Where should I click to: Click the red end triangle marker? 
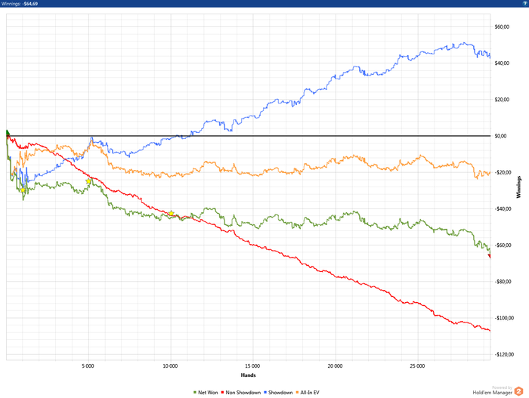point(489,256)
